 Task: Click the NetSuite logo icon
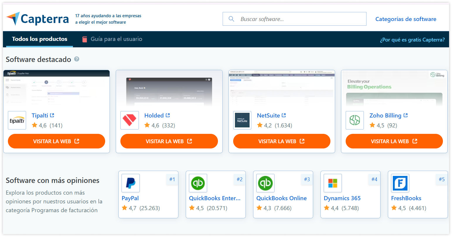pos(242,120)
